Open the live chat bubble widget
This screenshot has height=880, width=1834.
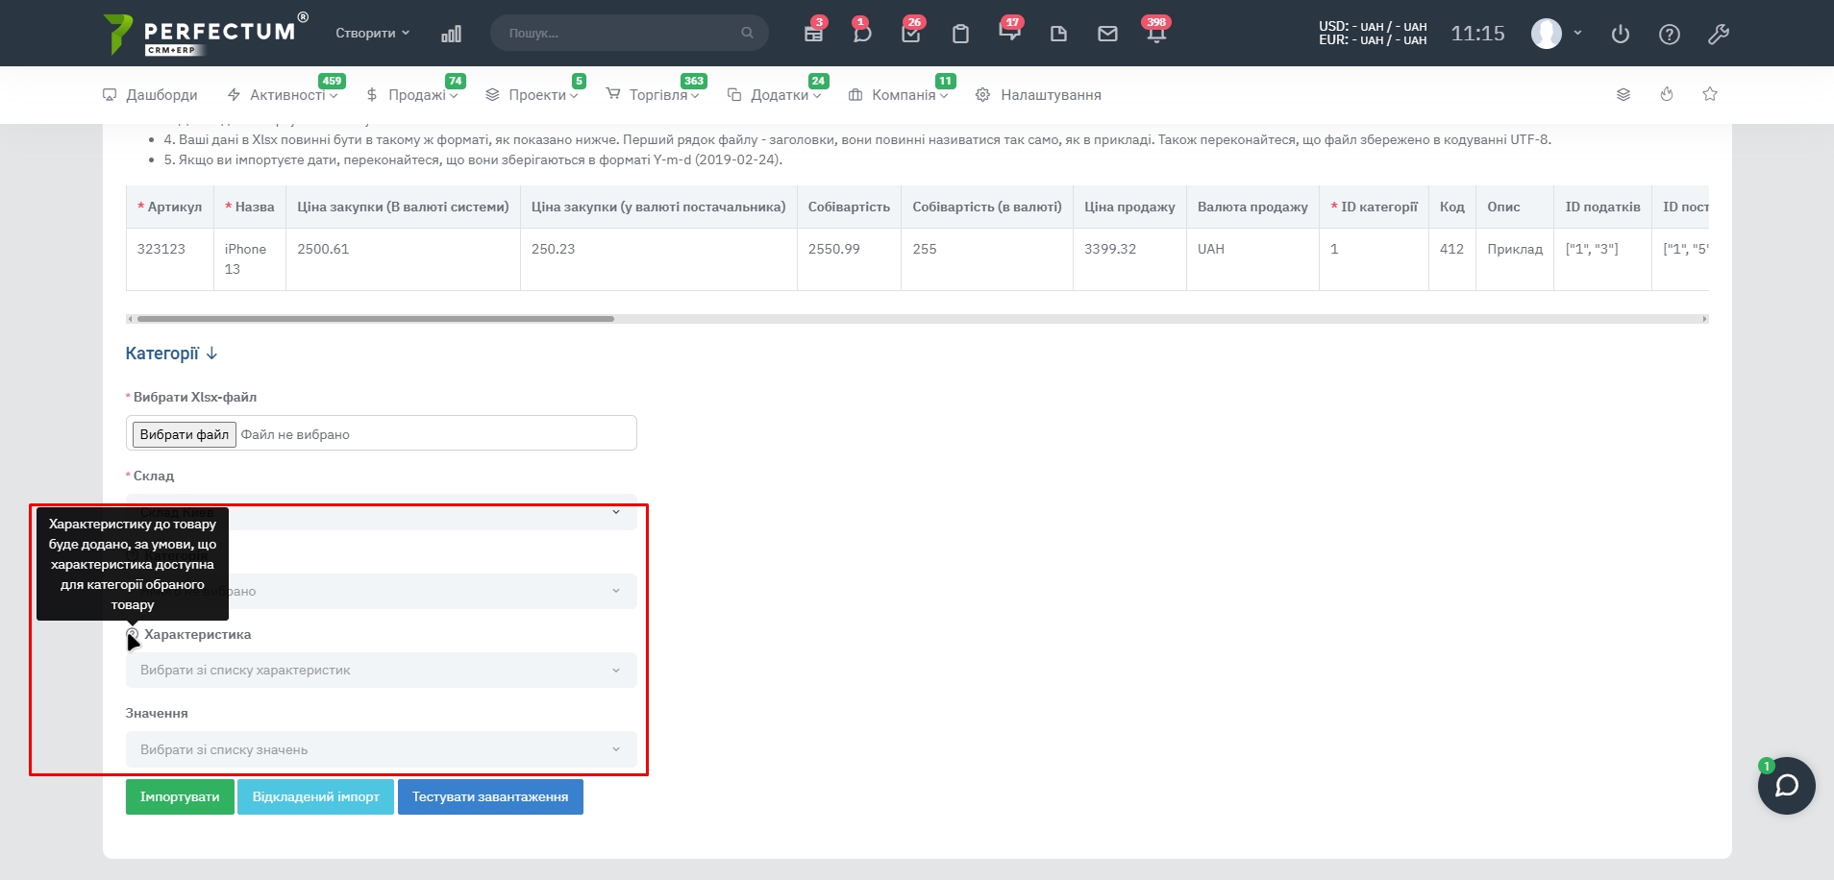1786,786
